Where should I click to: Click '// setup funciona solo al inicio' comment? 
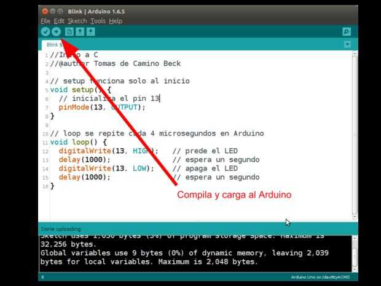[x=120, y=81]
